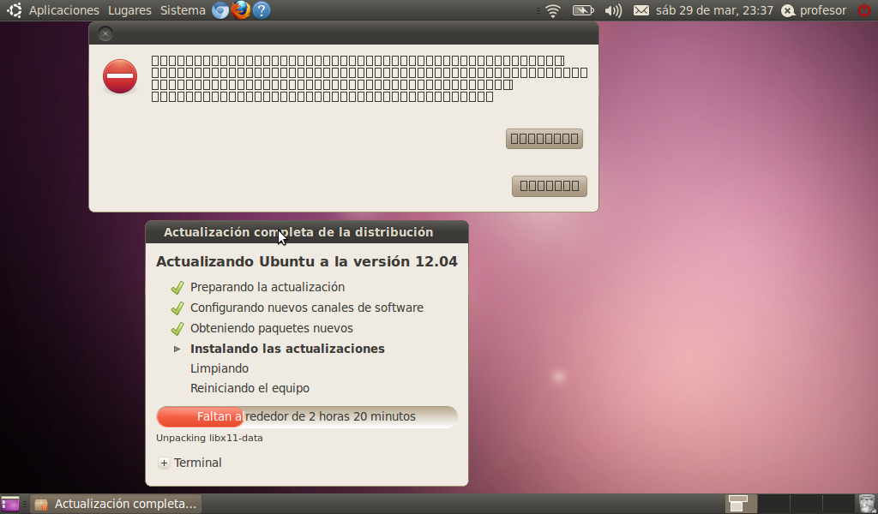878x514 pixels.
Task: Click the power button icon in the panel
Action: point(864,10)
